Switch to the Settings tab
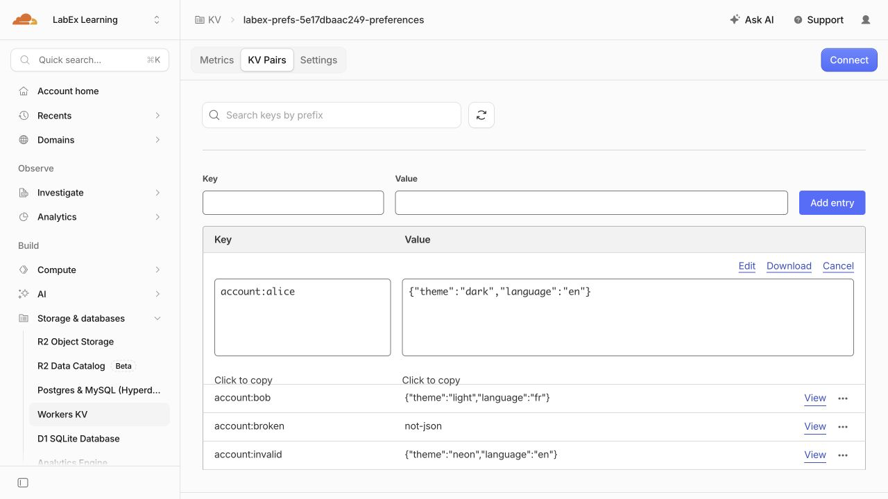 (318, 60)
